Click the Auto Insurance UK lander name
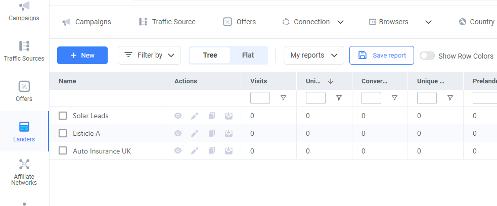This screenshot has width=497, height=206. click(x=102, y=151)
